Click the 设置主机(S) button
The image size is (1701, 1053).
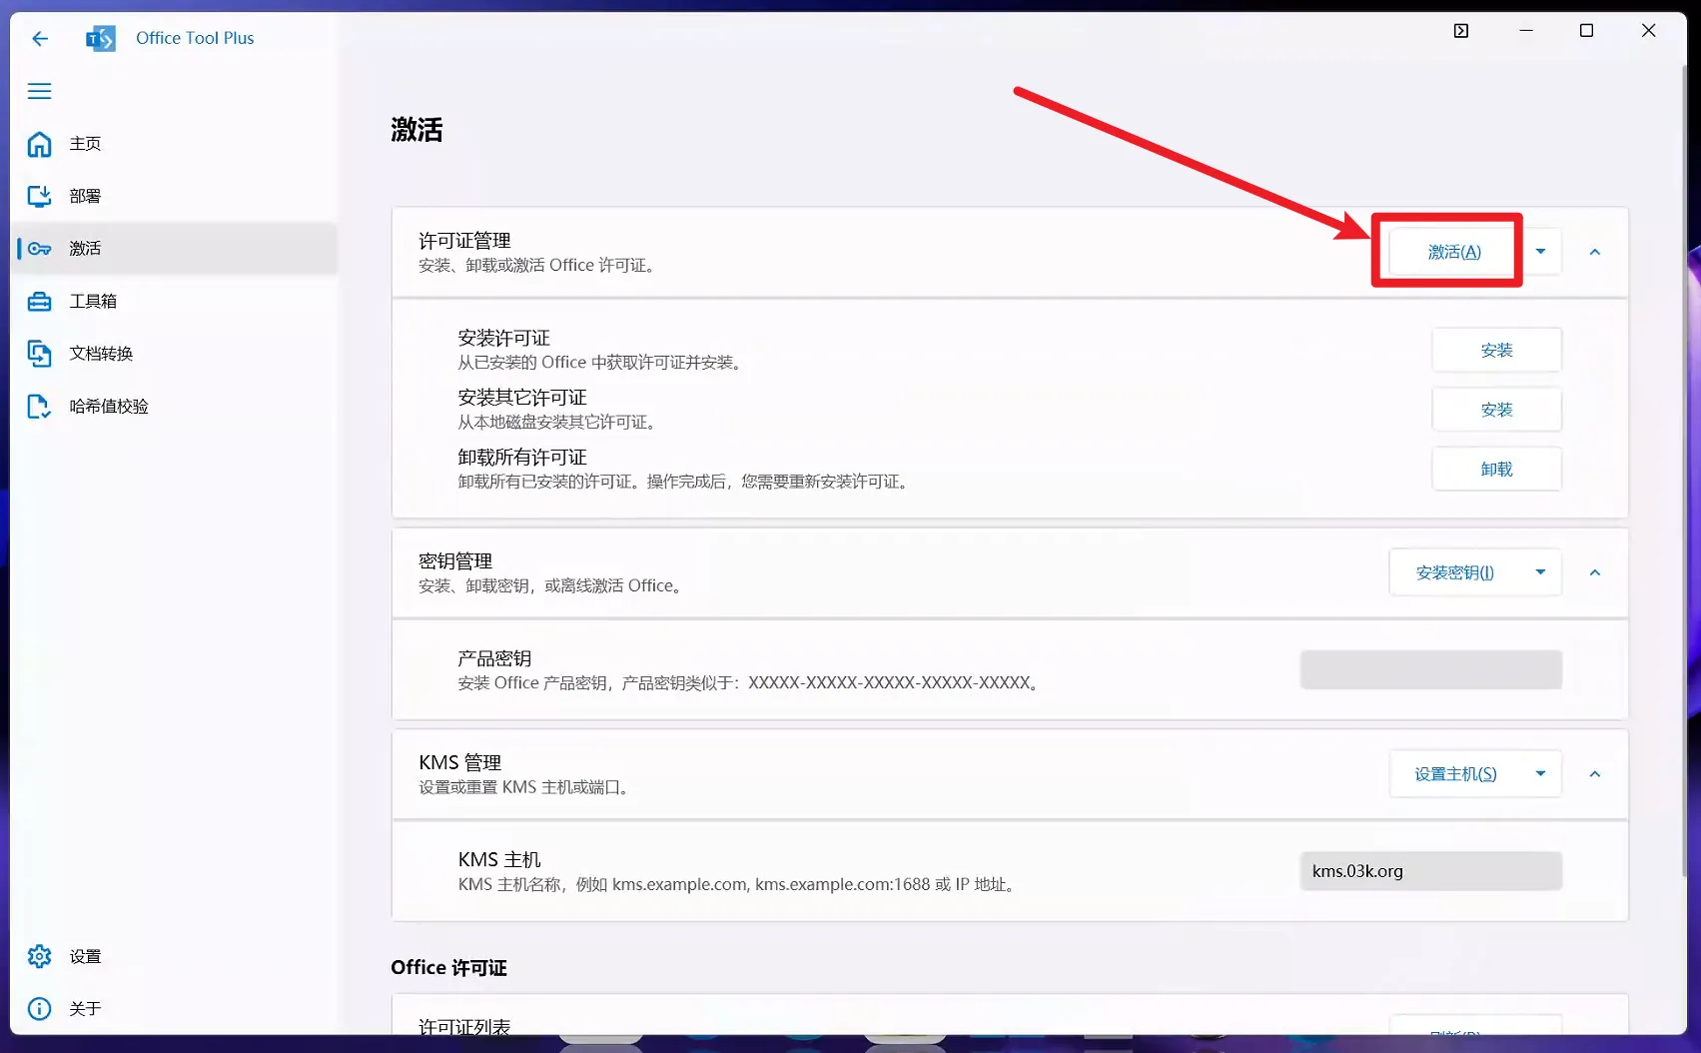tap(1454, 774)
